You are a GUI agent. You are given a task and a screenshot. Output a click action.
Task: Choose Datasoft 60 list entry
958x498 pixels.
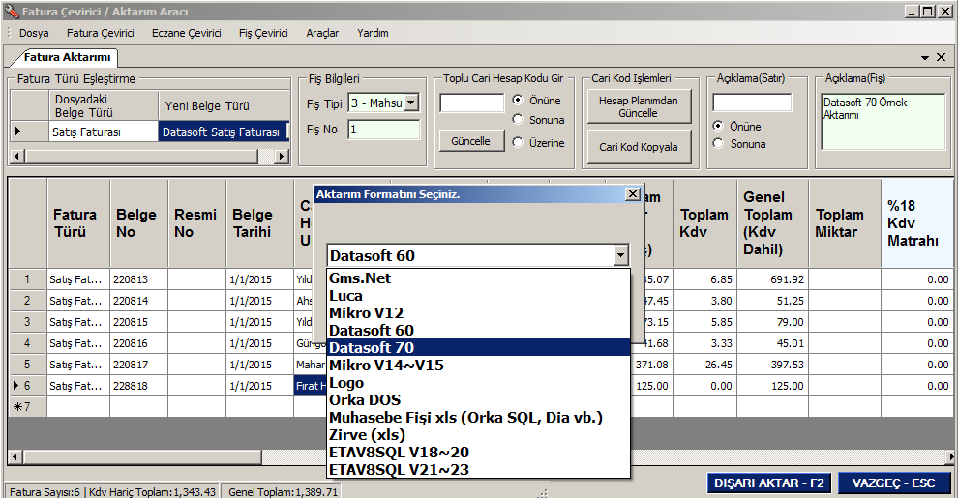point(478,330)
